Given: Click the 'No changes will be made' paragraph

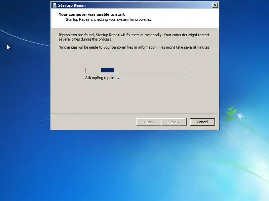Looking at the screenshot, I should (134, 47).
